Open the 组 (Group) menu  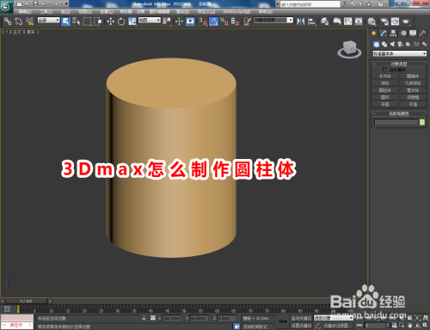(65, 12)
